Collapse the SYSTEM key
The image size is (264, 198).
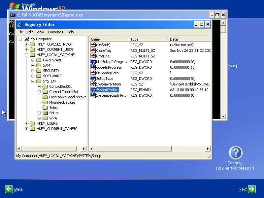pos(33,81)
